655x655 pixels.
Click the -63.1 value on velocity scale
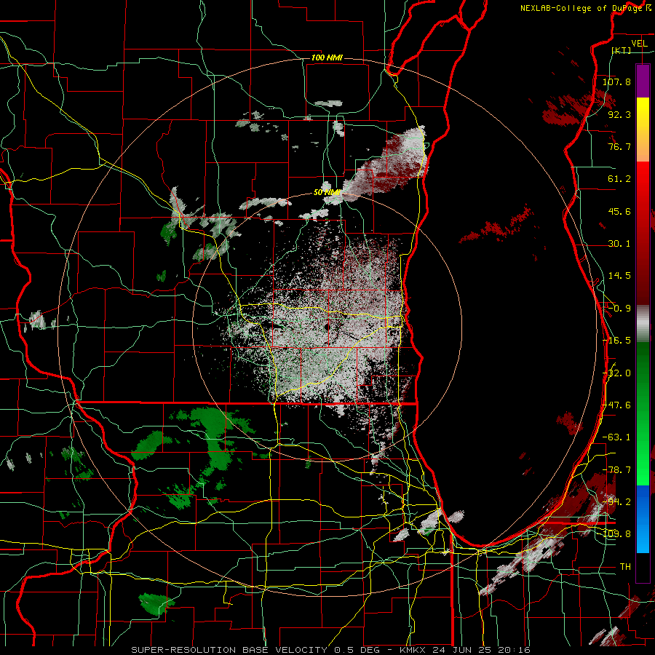616,437
